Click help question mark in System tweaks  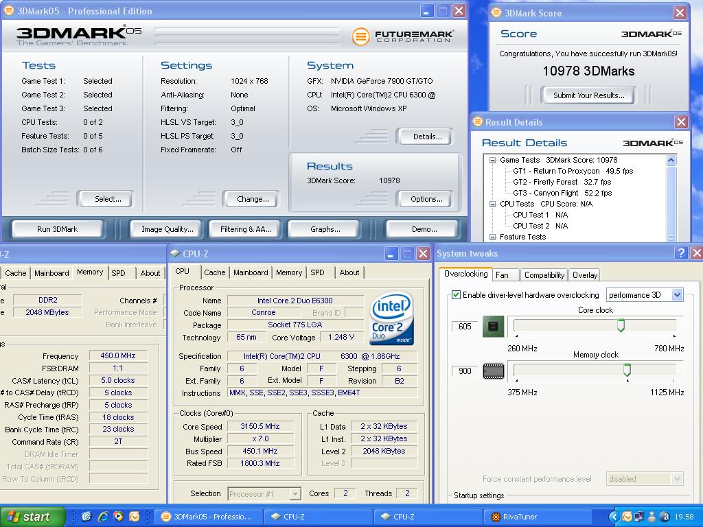pyautogui.click(x=680, y=253)
